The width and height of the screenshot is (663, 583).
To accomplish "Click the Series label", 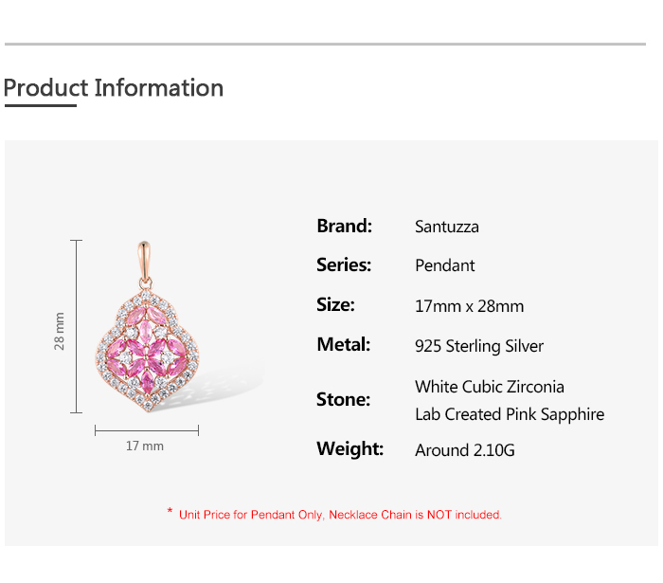I will pos(344,264).
